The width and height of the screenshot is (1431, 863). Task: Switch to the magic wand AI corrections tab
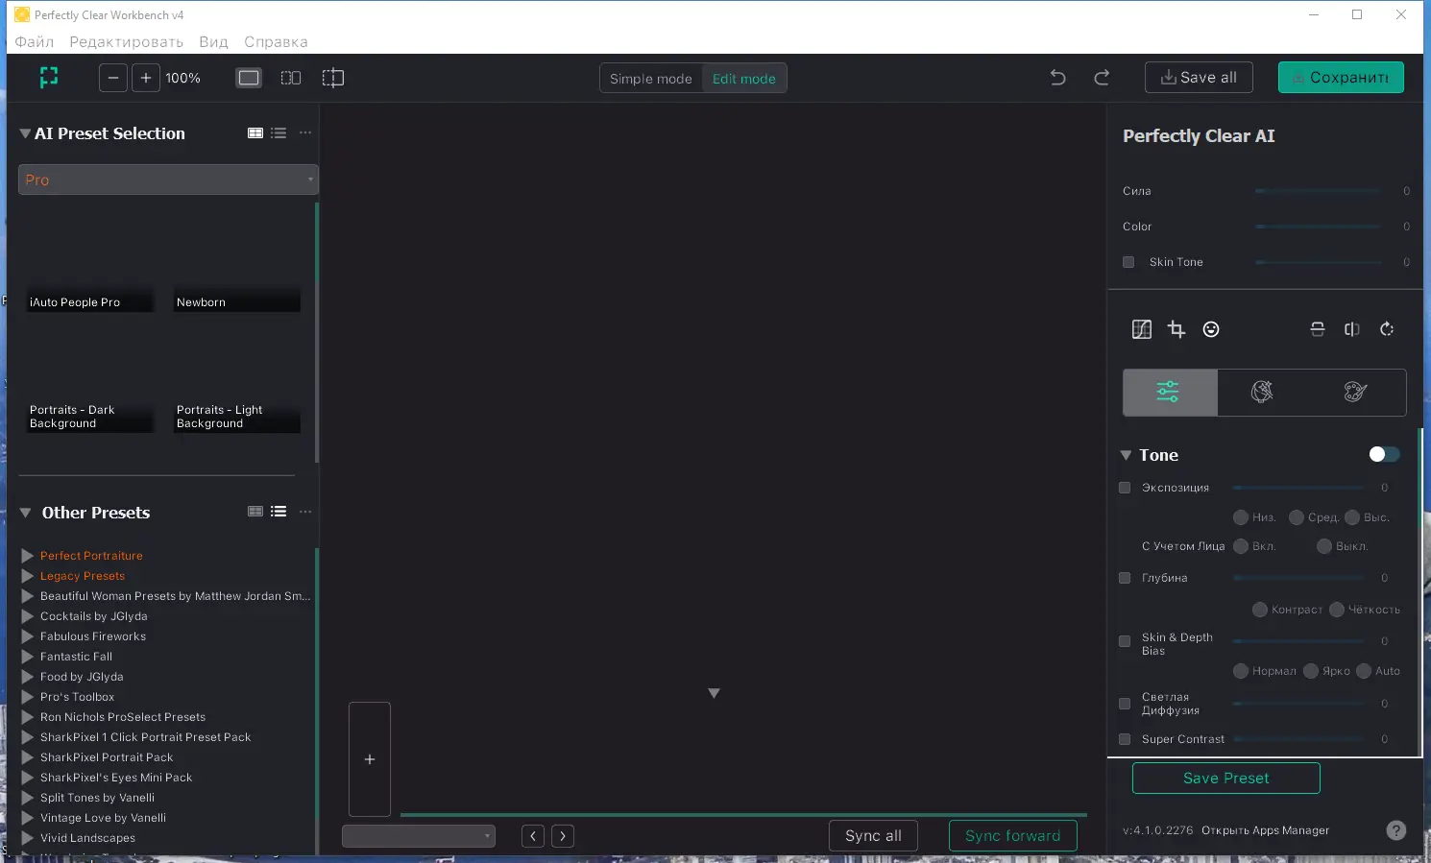pyautogui.click(x=1262, y=392)
